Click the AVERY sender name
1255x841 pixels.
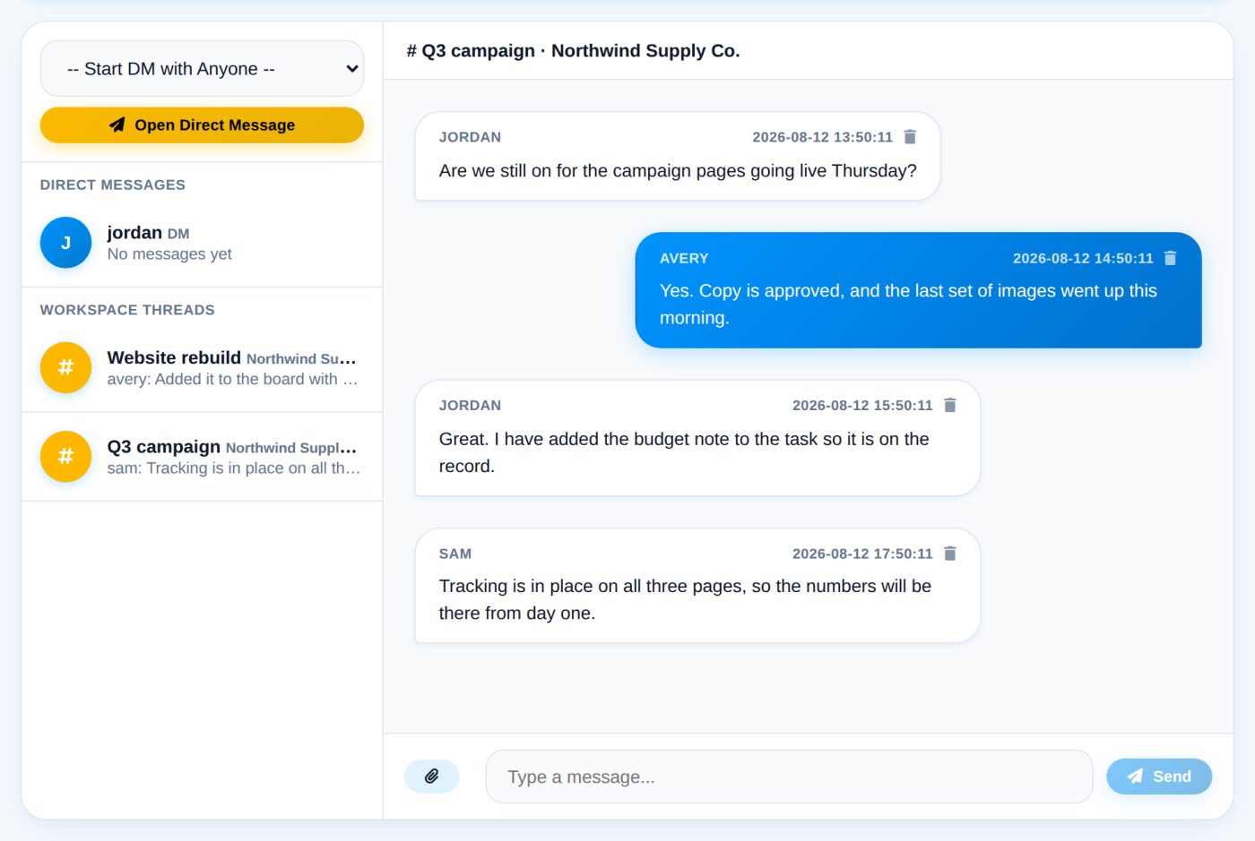click(x=684, y=258)
